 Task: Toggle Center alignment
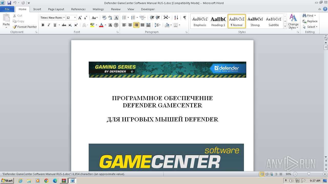pyautogui.click(x=130, y=25)
